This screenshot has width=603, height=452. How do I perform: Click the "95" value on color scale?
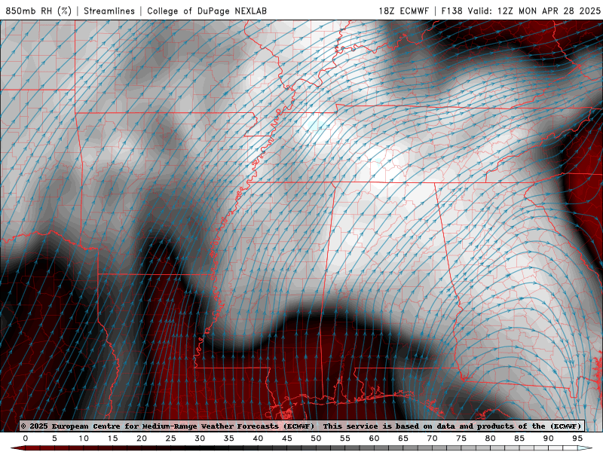pos(577,438)
